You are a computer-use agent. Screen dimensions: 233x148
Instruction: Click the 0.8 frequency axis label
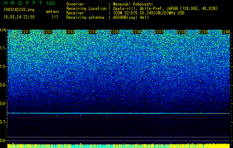pyautogui.click(x=3, y=104)
